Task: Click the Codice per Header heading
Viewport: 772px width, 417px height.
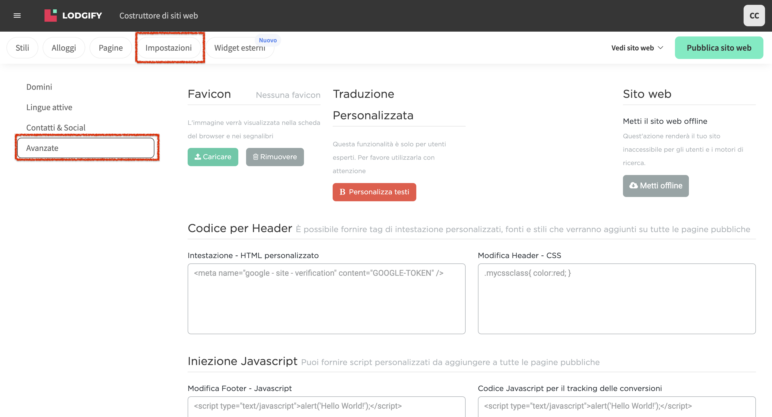Action: pyautogui.click(x=240, y=228)
